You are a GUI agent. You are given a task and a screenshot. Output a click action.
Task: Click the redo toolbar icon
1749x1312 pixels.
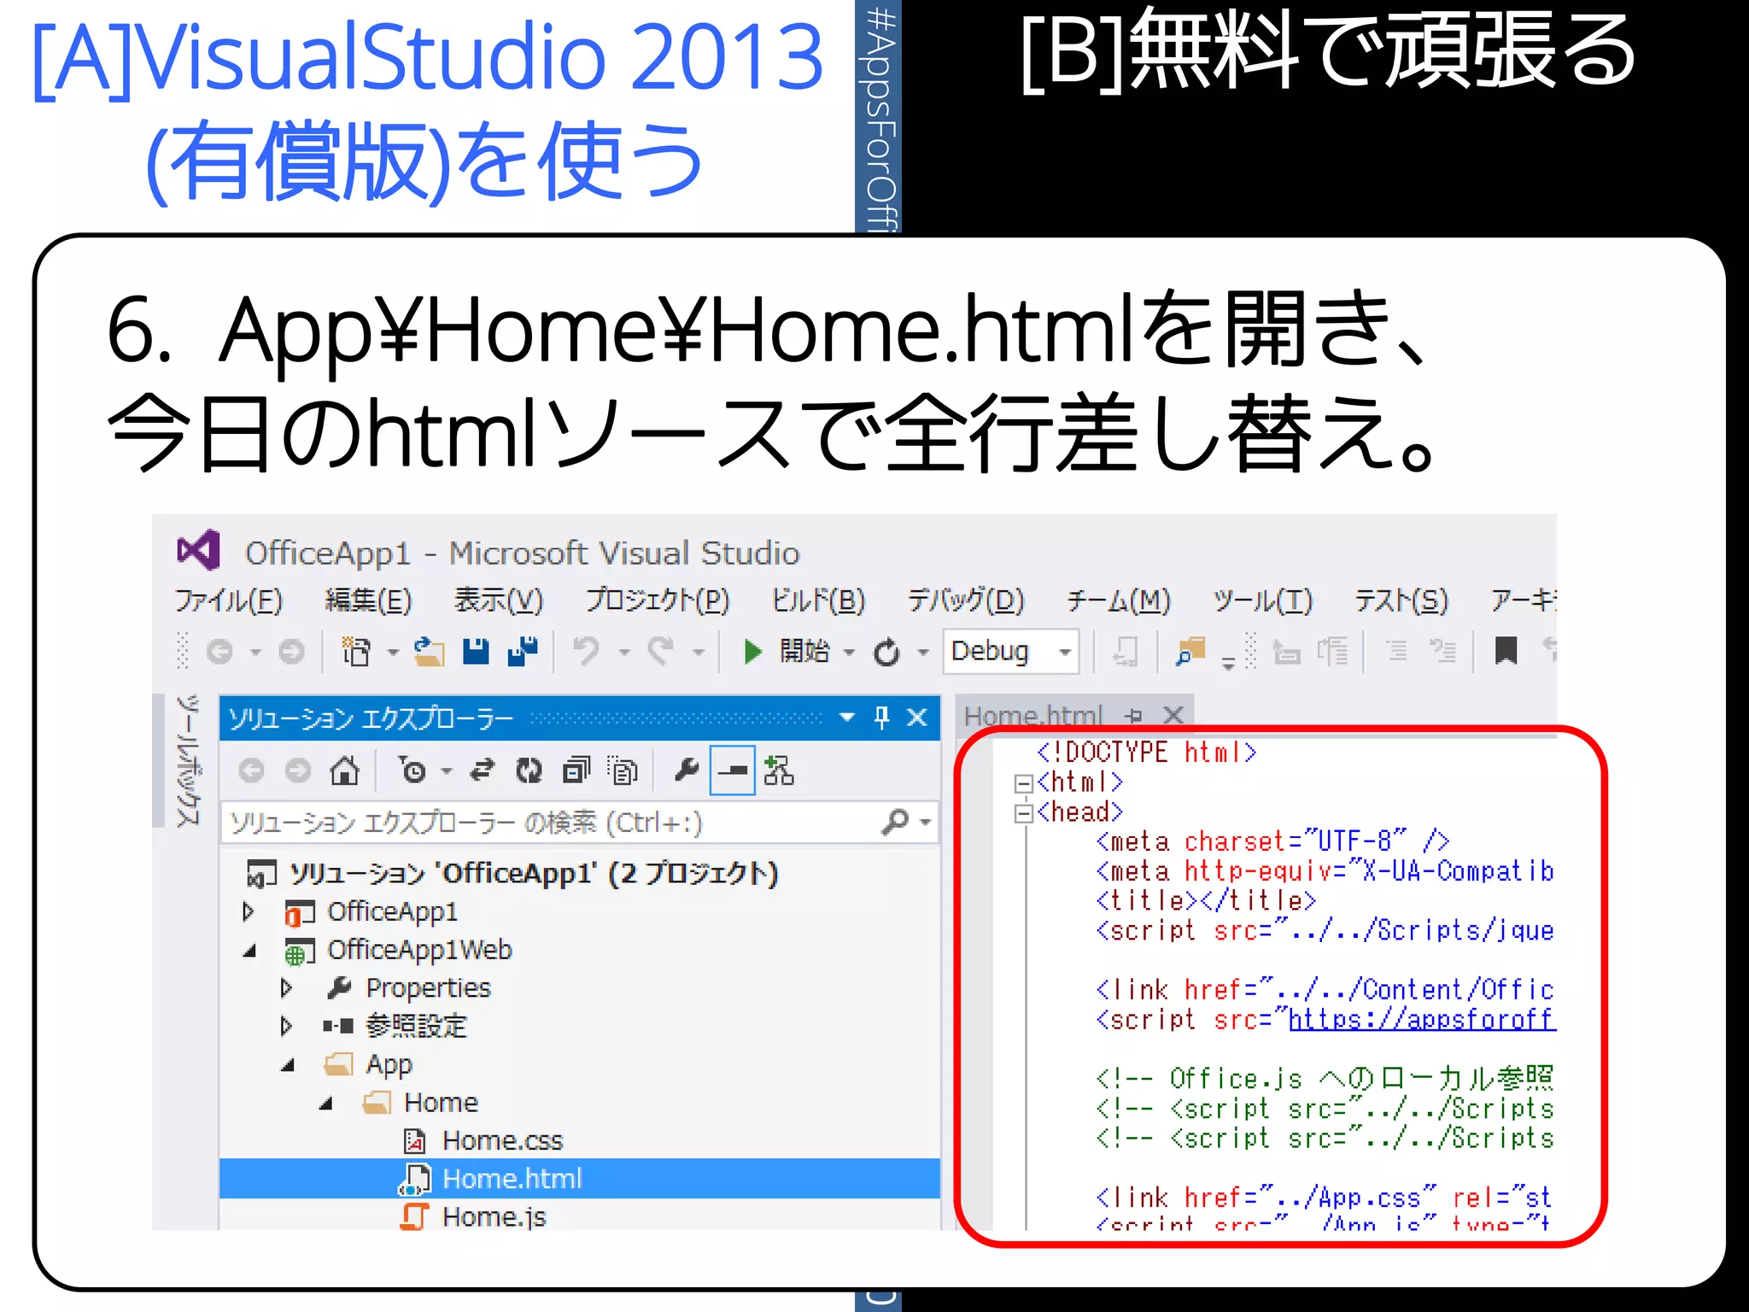click(660, 652)
